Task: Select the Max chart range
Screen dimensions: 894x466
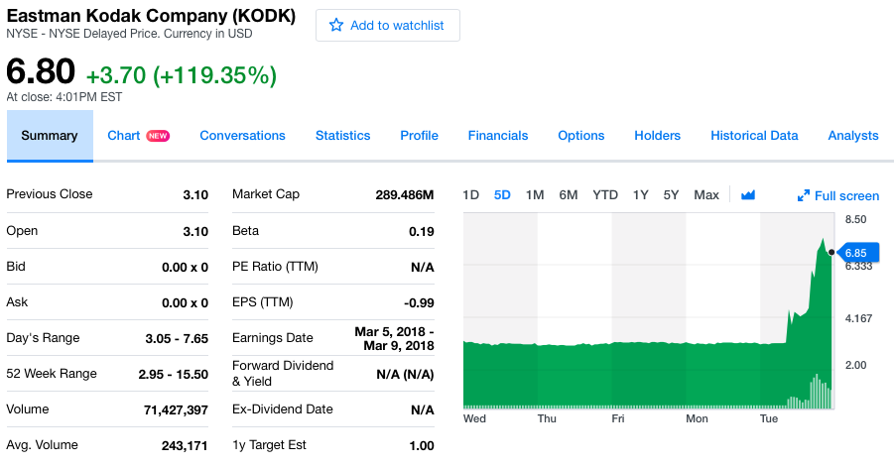Action: [x=706, y=195]
